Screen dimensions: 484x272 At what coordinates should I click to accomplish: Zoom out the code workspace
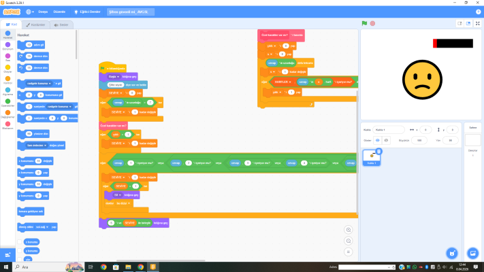[349, 241]
